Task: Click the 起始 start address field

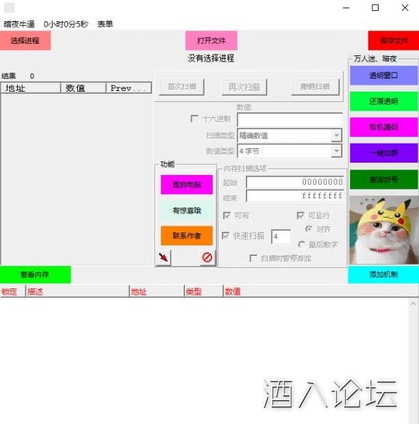Action: (x=295, y=182)
